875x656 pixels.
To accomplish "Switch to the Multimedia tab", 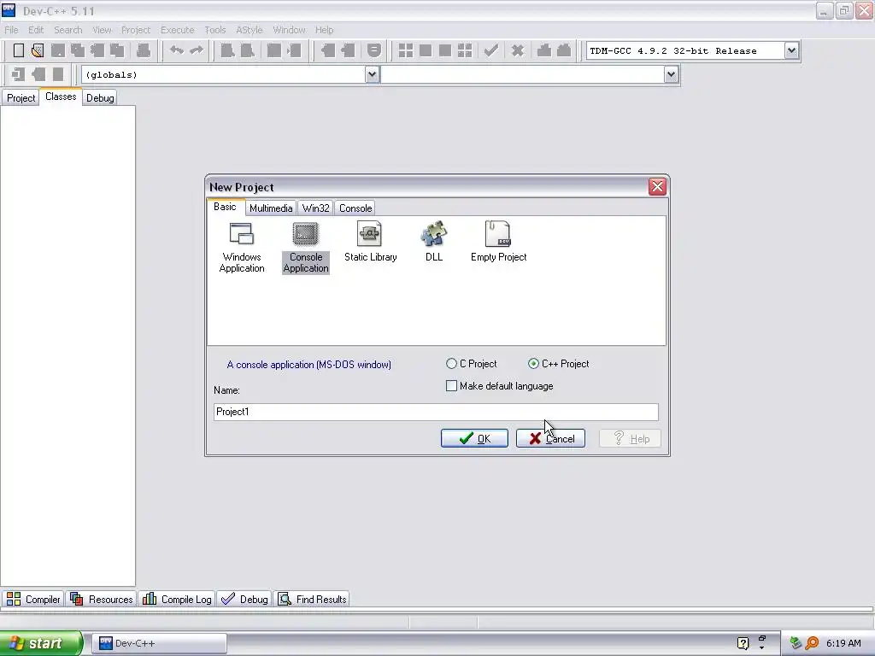I will coord(271,208).
